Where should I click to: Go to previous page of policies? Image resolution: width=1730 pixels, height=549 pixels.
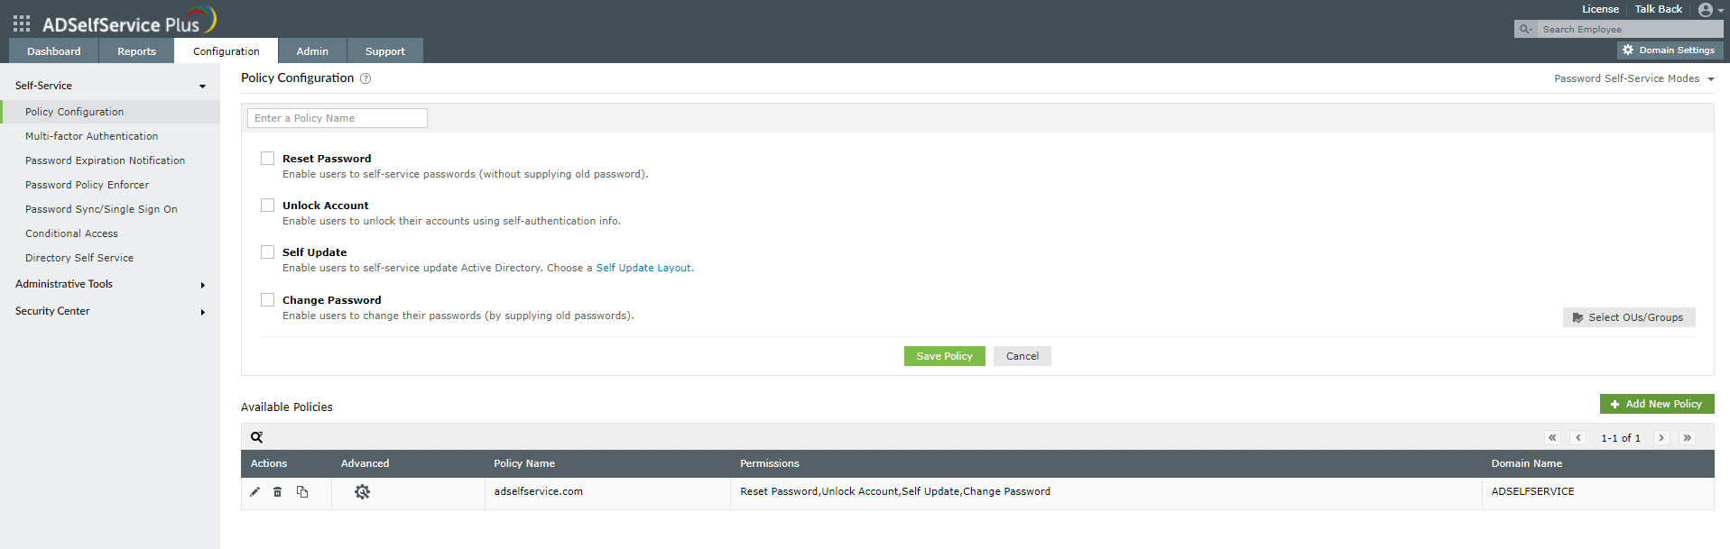[x=1578, y=438]
